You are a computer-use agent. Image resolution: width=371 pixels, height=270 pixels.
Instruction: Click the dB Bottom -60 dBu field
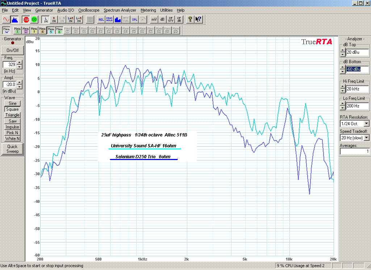pos(357,69)
